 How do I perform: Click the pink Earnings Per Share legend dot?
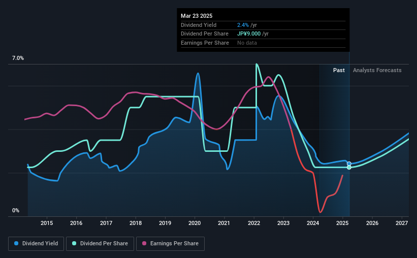pos(144,243)
